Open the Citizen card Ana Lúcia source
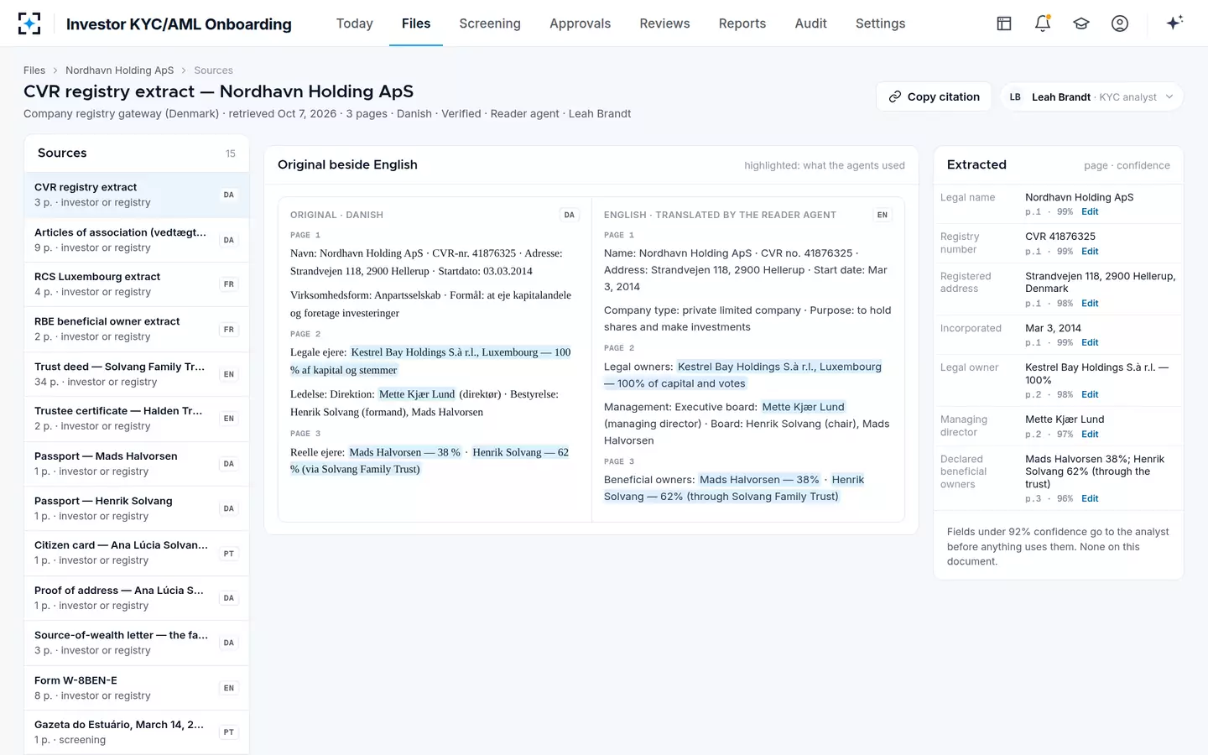Image resolution: width=1208 pixels, height=755 pixels. [137, 553]
